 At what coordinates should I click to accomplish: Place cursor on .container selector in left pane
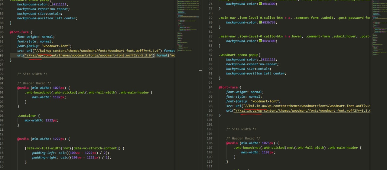tap(27, 116)
